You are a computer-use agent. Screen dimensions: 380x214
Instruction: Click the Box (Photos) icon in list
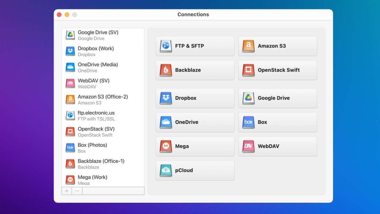coord(70,148)
